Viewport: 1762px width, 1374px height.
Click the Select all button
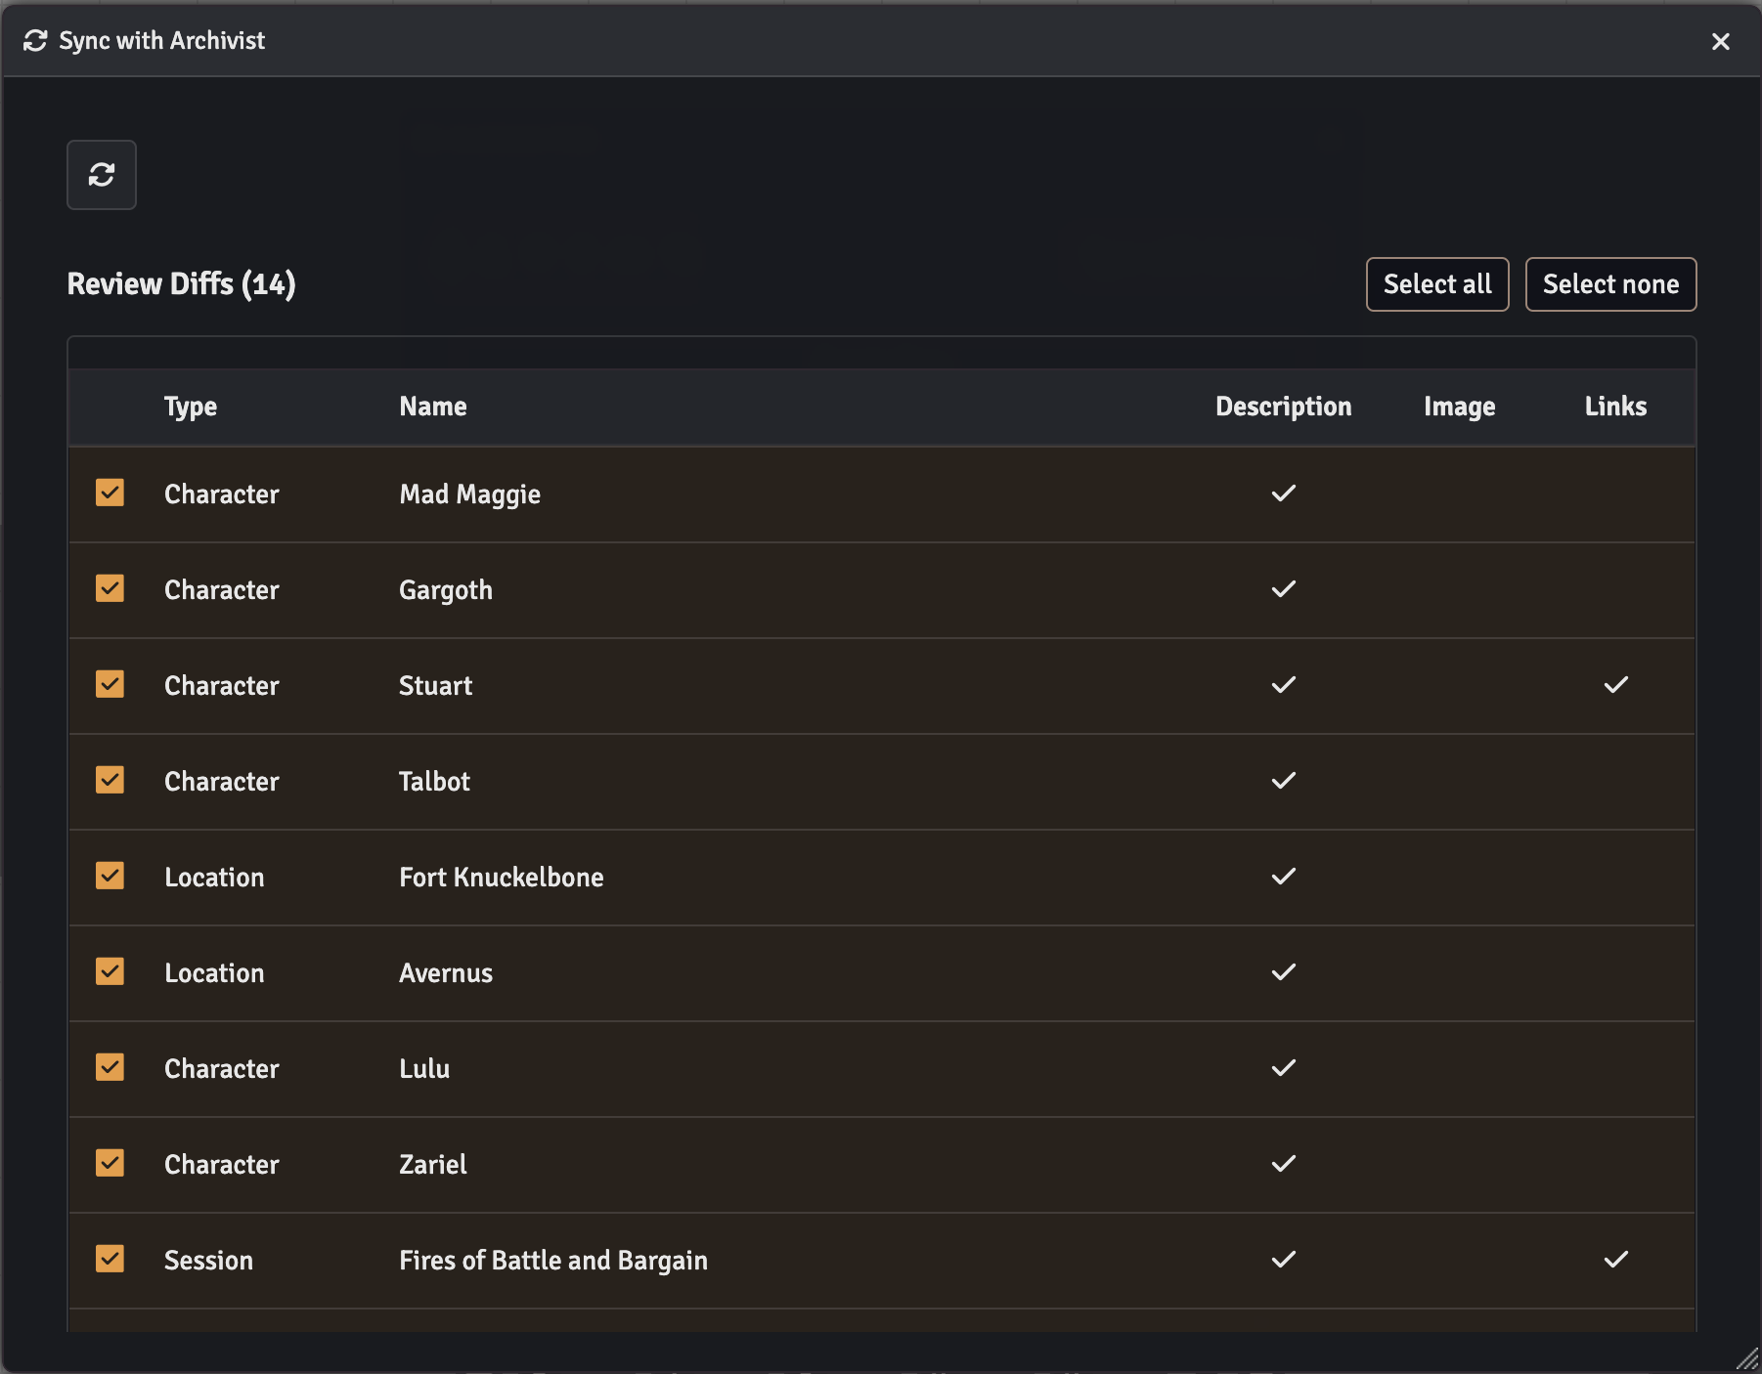click(1436, 284)
